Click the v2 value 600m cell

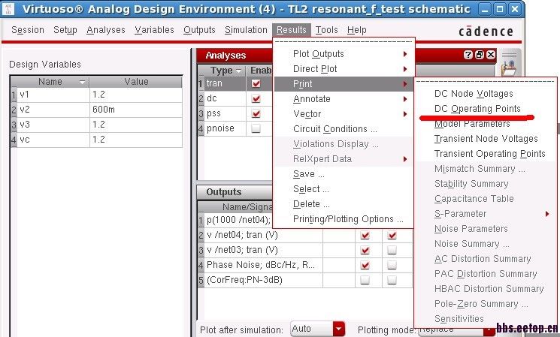tap(136, 110)
